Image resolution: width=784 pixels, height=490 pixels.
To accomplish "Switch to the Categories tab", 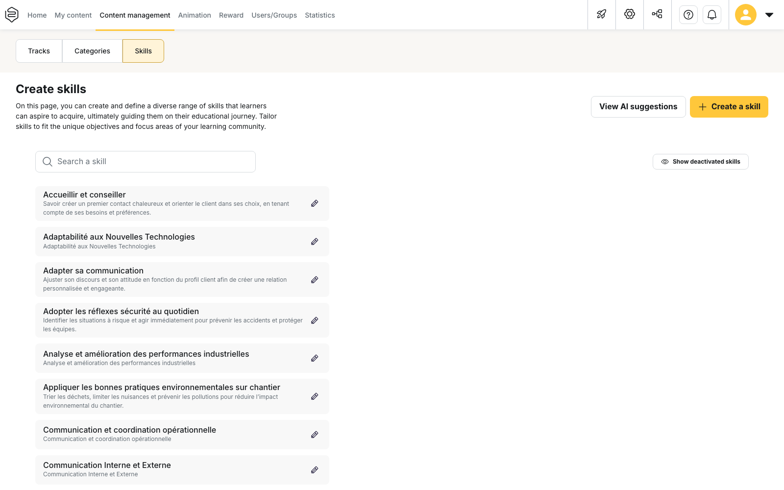I will tap(92, 51).
